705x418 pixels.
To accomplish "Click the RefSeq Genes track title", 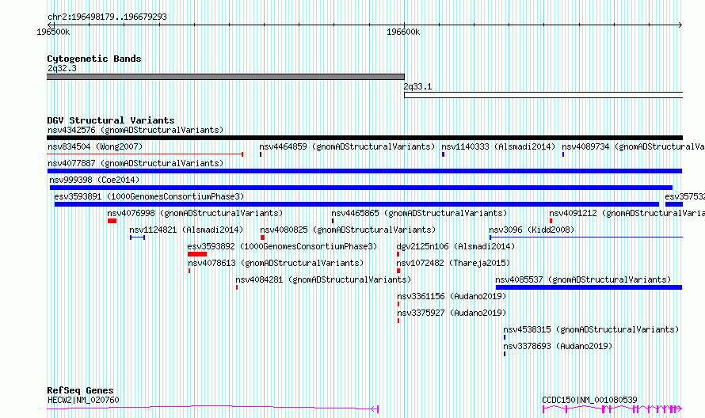I will [80, 390].
